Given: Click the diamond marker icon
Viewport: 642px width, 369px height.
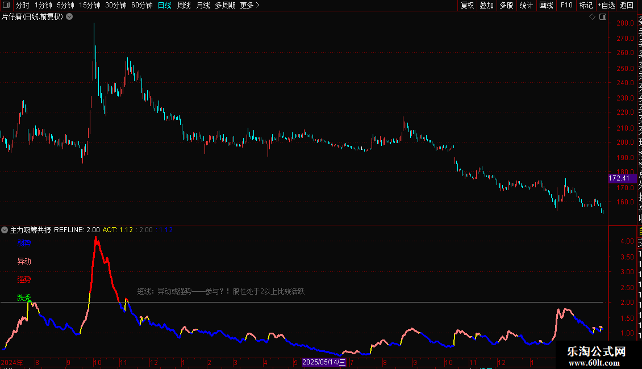Looking at the screenshot, I should (x=592, y=17).
